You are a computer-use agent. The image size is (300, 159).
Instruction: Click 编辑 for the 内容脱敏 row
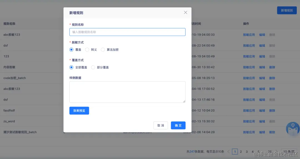pos(262,67)
